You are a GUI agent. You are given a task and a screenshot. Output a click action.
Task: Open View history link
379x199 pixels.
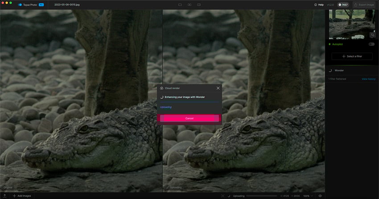click(368, 79)
